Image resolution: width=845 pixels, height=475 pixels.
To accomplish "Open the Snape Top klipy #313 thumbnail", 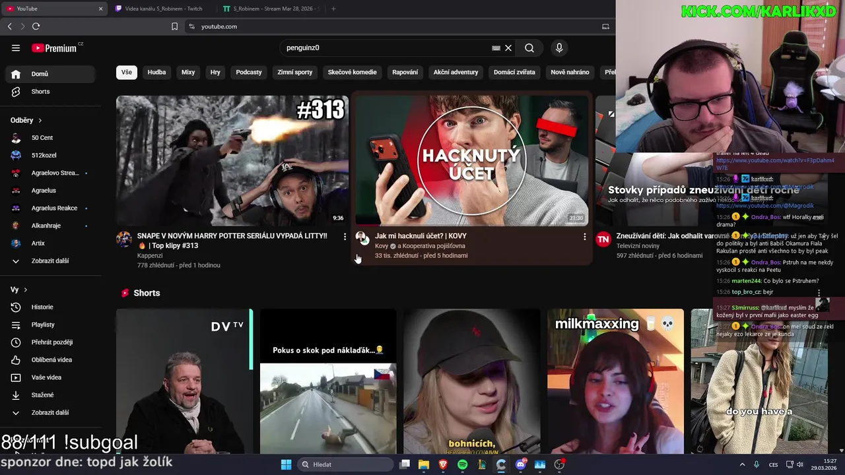I will coord(232,161).
